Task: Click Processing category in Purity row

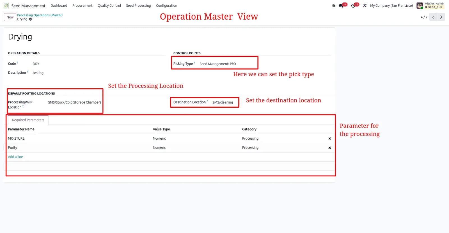Action: [250, 148]
